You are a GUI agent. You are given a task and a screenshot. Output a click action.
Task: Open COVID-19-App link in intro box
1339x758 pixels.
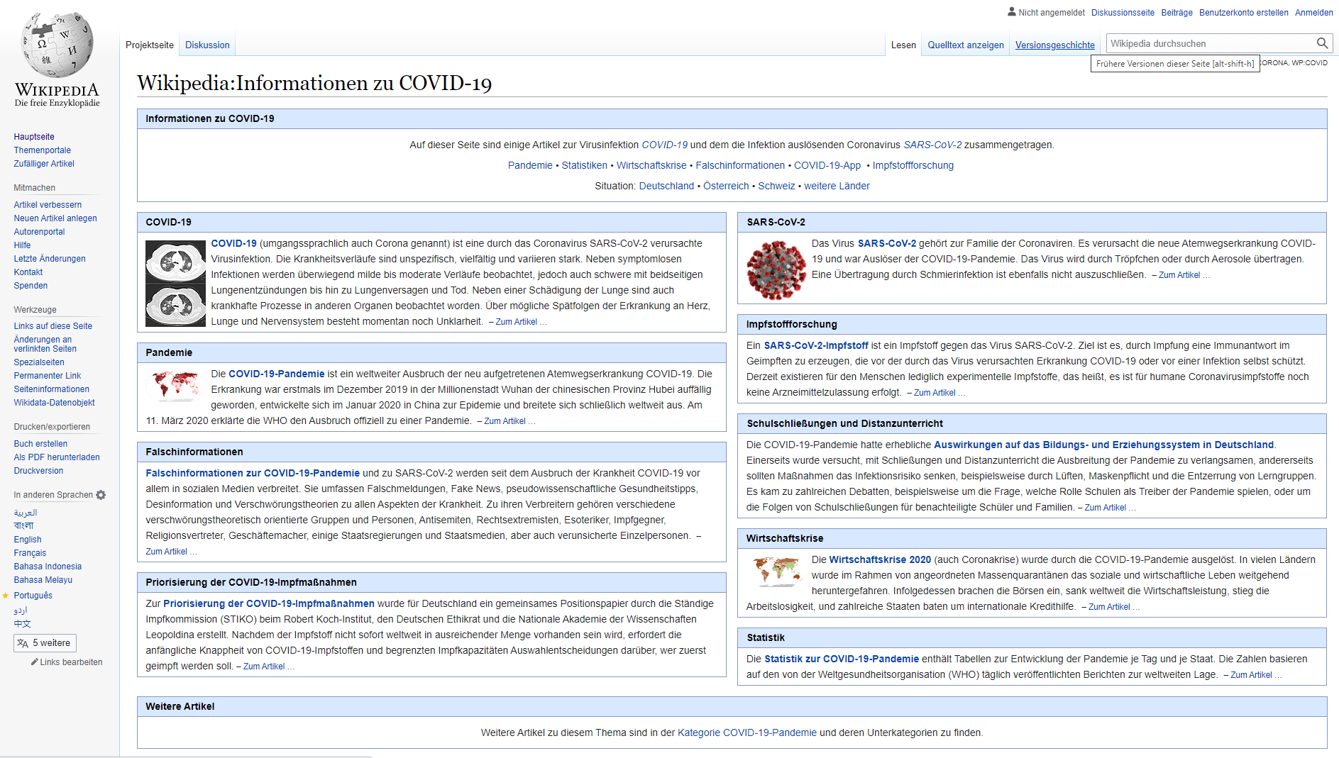pos(827,165)
